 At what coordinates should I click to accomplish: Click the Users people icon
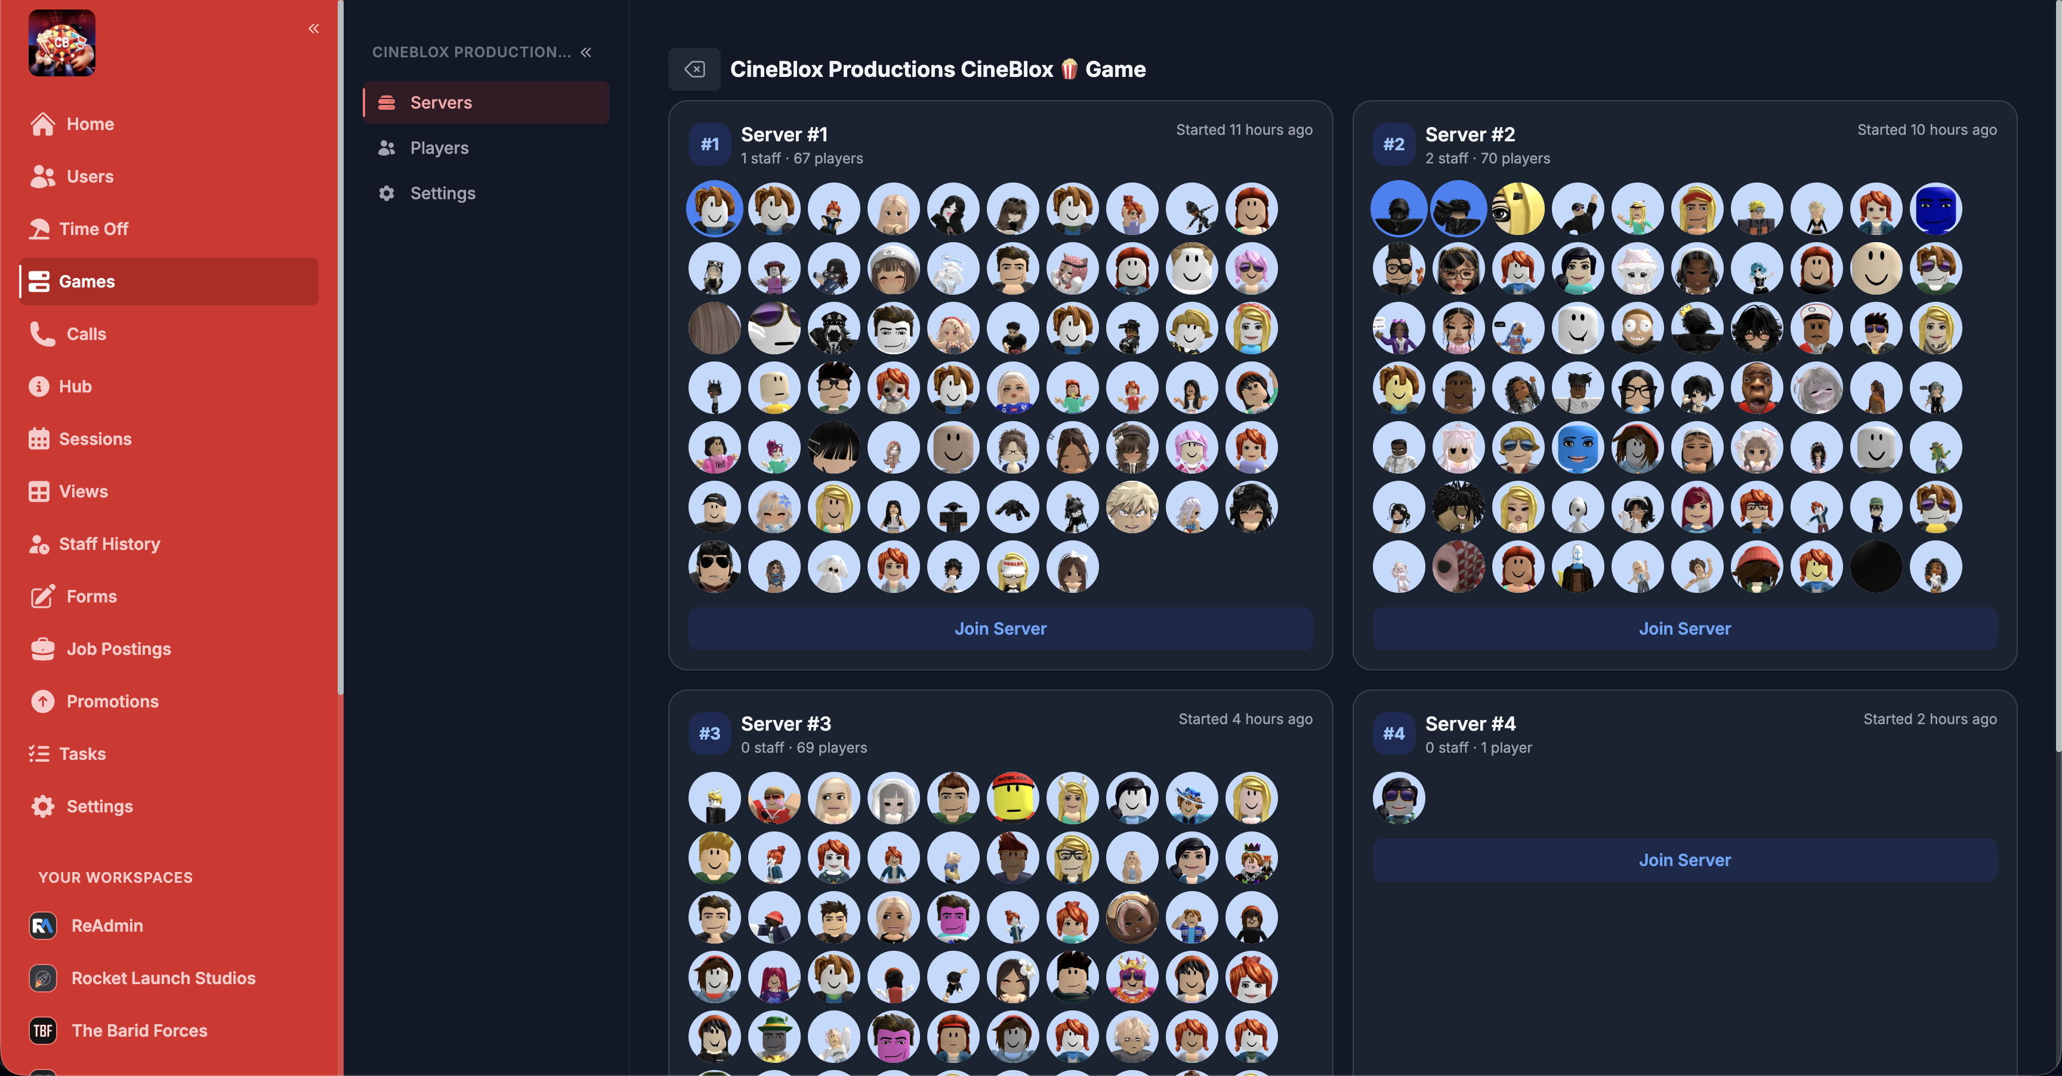[42, 176]
